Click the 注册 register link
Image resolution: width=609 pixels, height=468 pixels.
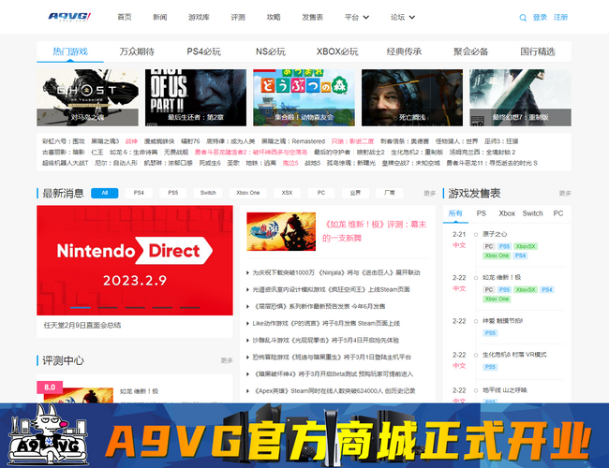pyautogui.click(x=561, y=17)
